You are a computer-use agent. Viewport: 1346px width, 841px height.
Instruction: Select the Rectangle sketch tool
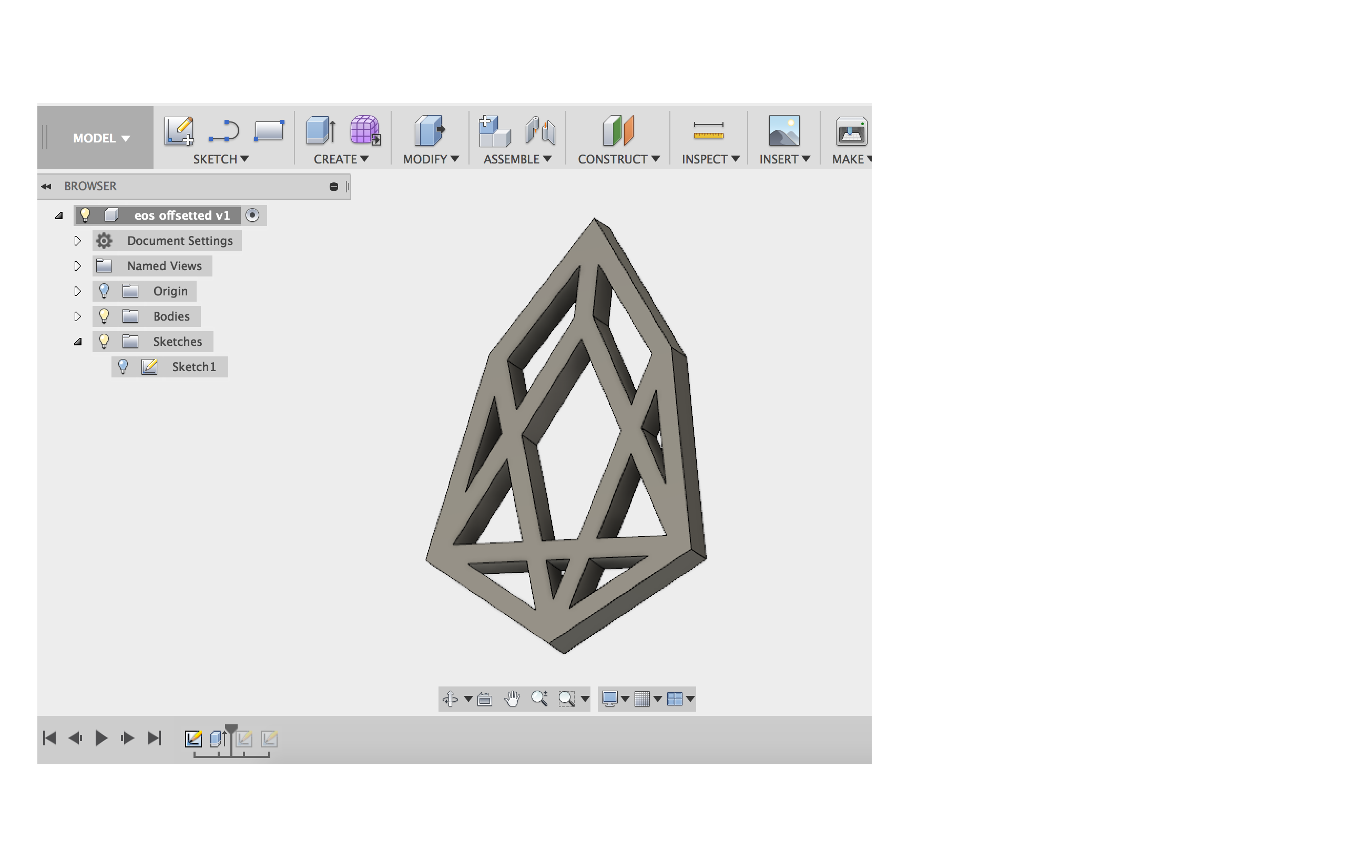click(x=269, y=131)
